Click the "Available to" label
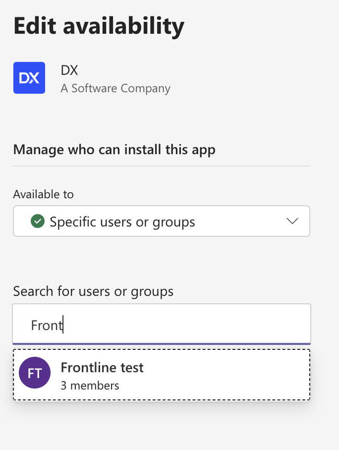 43,194
